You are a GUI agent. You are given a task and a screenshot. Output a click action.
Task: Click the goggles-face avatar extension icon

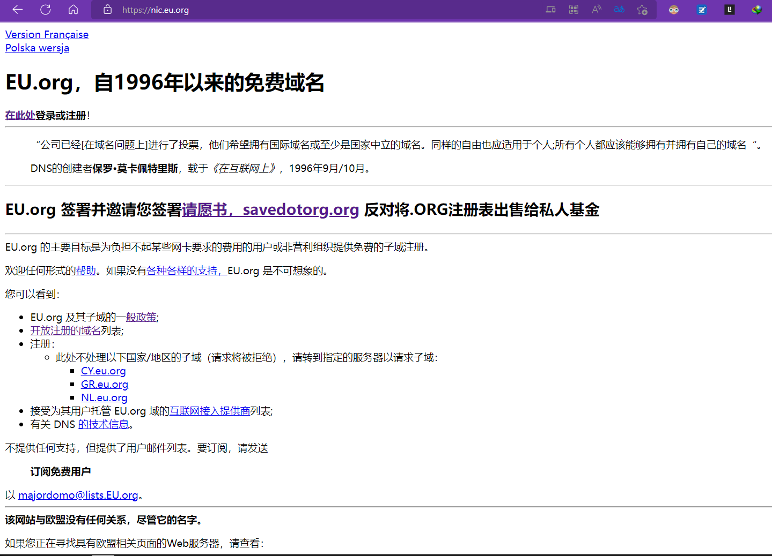(x=674, y=10)
